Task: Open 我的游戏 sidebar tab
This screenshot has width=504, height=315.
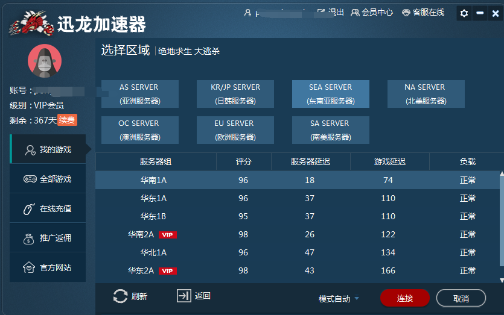Action: 48,149
